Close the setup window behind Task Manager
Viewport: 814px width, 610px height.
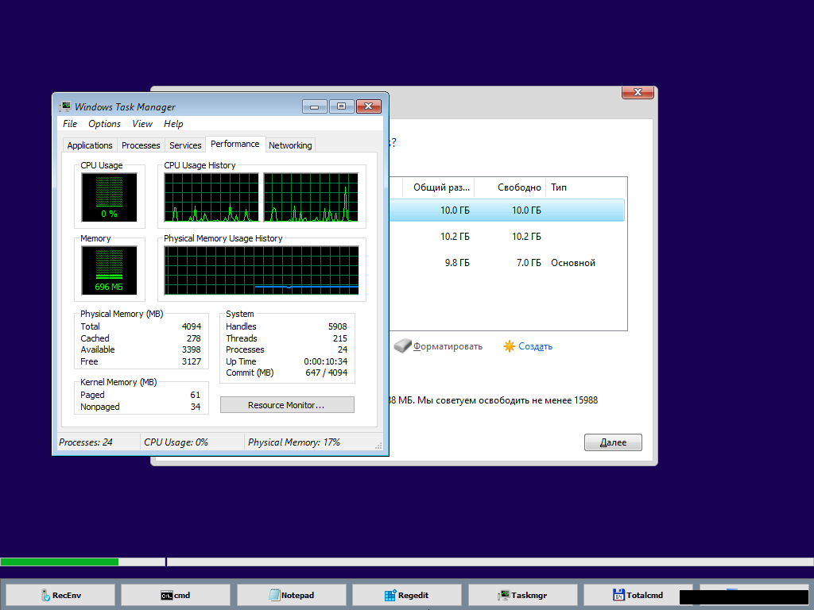(638, 92)
